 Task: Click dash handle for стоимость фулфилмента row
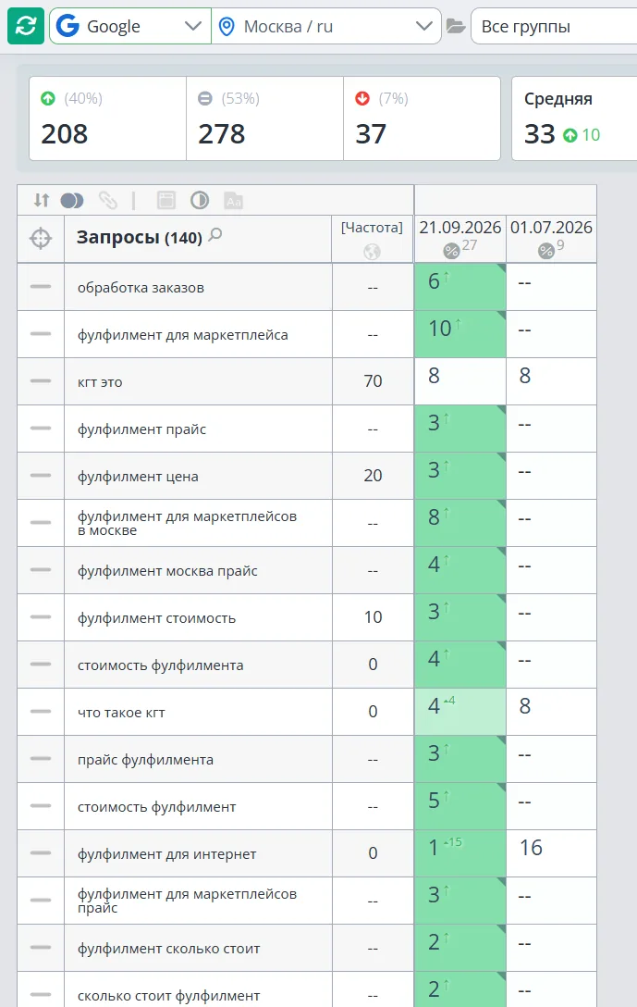click(41, 664)
